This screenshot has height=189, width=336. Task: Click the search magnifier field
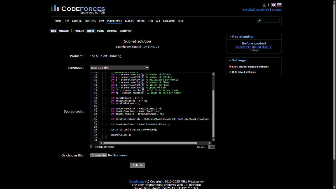click(269, 21)
